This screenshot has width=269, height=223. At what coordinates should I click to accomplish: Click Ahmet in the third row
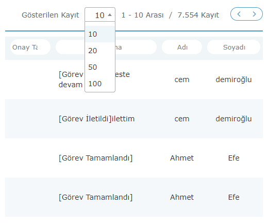click(x=182, y=158)
